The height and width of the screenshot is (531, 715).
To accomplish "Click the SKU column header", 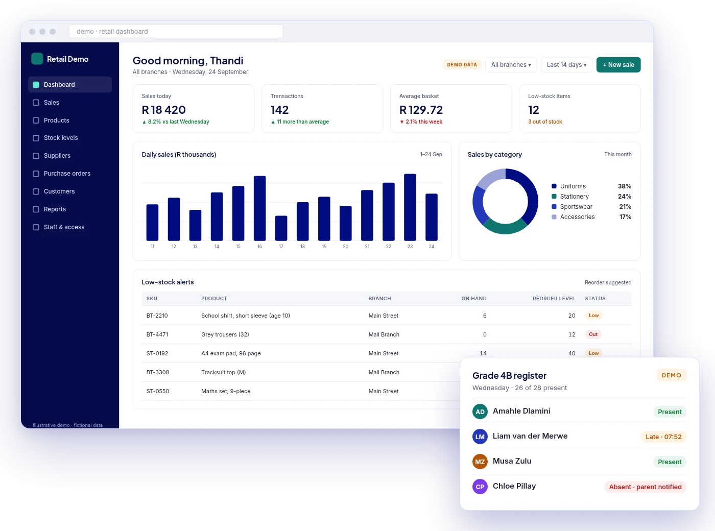I will (x=152, y=299).
